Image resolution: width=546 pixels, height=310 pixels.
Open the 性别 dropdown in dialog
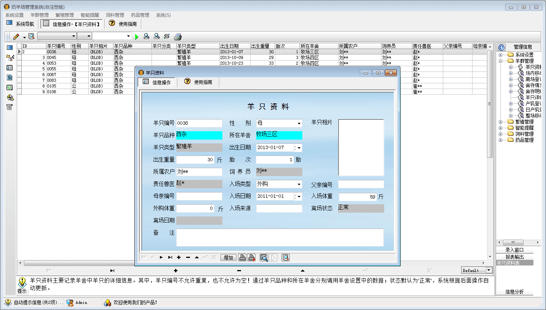pos(299,124)
